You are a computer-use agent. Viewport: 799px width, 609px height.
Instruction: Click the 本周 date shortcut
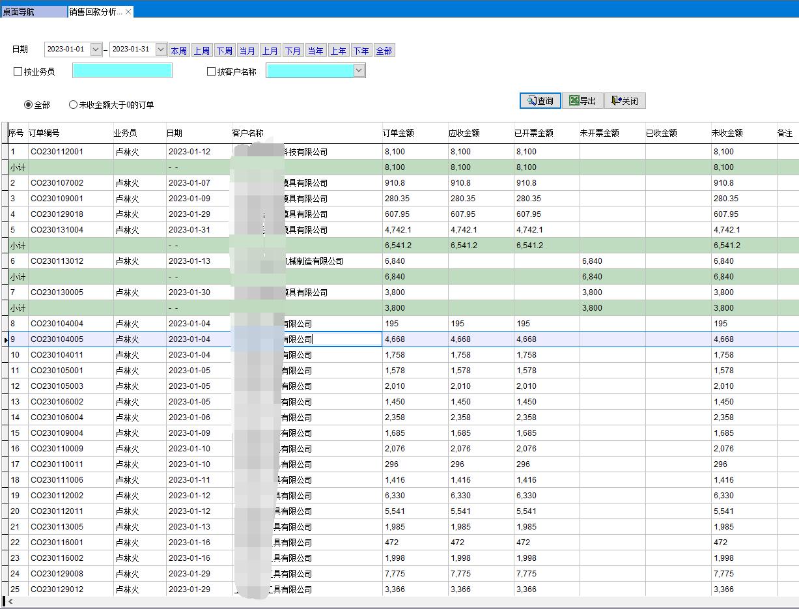(179, 51)
